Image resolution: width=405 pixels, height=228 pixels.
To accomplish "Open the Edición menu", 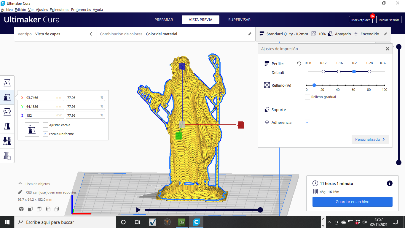I will pos(20,9).
